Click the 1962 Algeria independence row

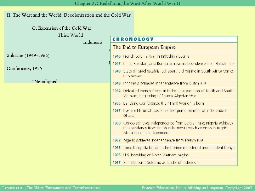174,140
